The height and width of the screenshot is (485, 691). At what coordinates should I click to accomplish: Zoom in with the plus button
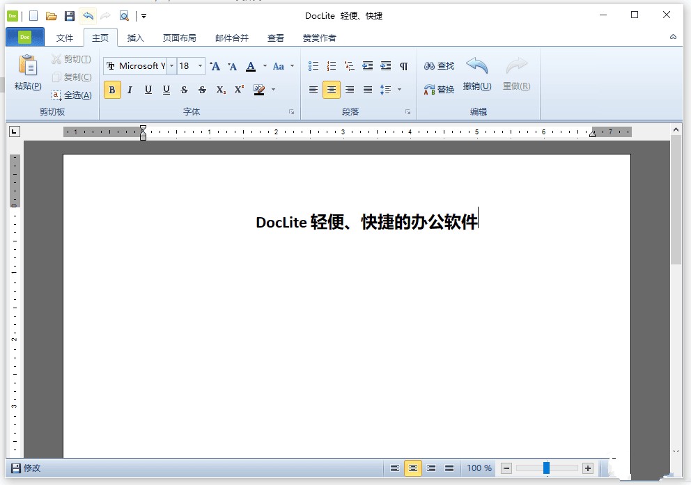[587, 468]
